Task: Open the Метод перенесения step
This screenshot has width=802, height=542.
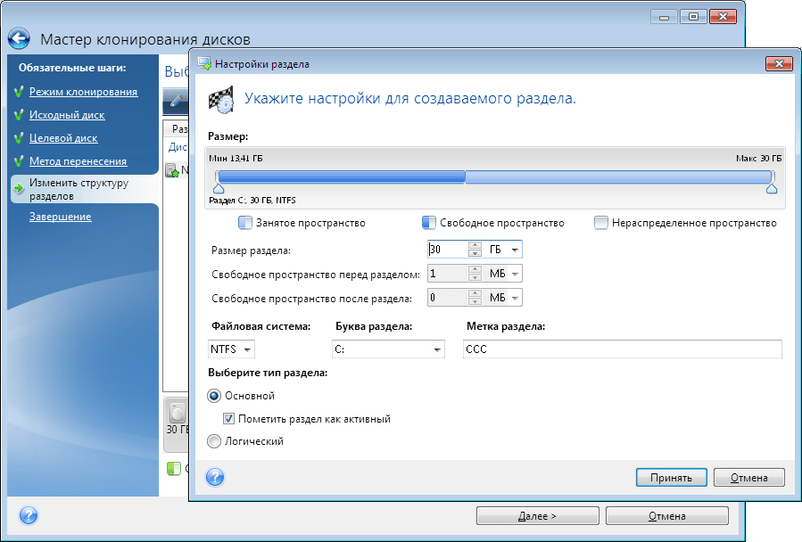Action: pyautogui.click(x=78, y=161)
